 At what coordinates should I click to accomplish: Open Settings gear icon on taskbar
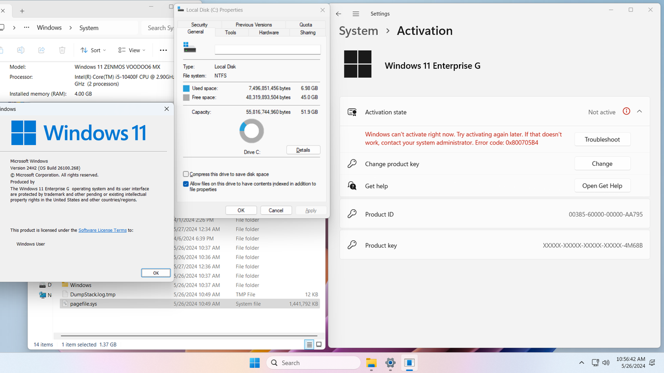[x=390, y=363]
